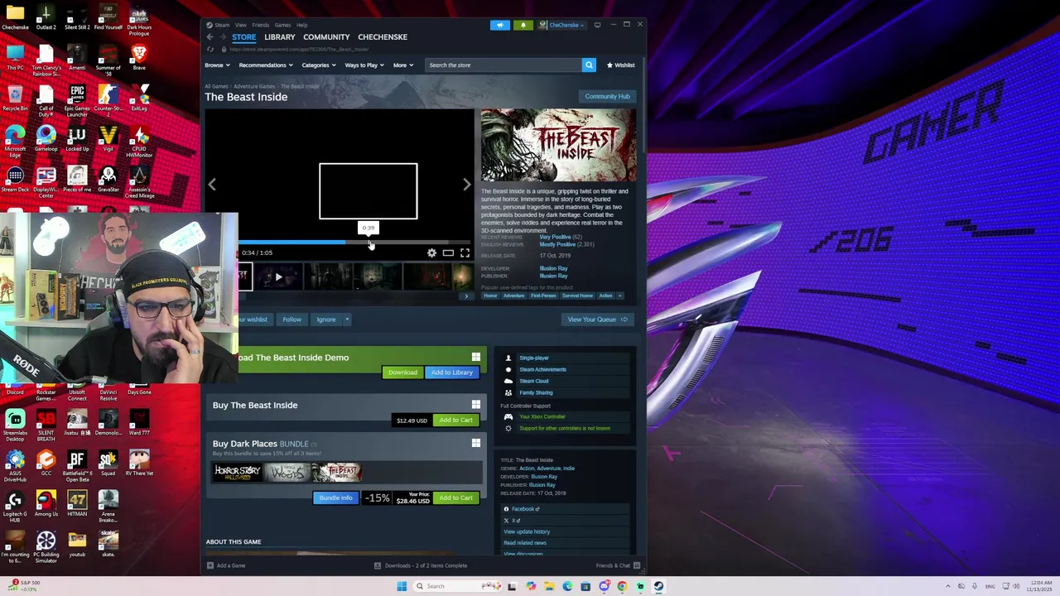
Task: Click the Community Hub button
Action: pyautogui.click(x=607, y=96)
